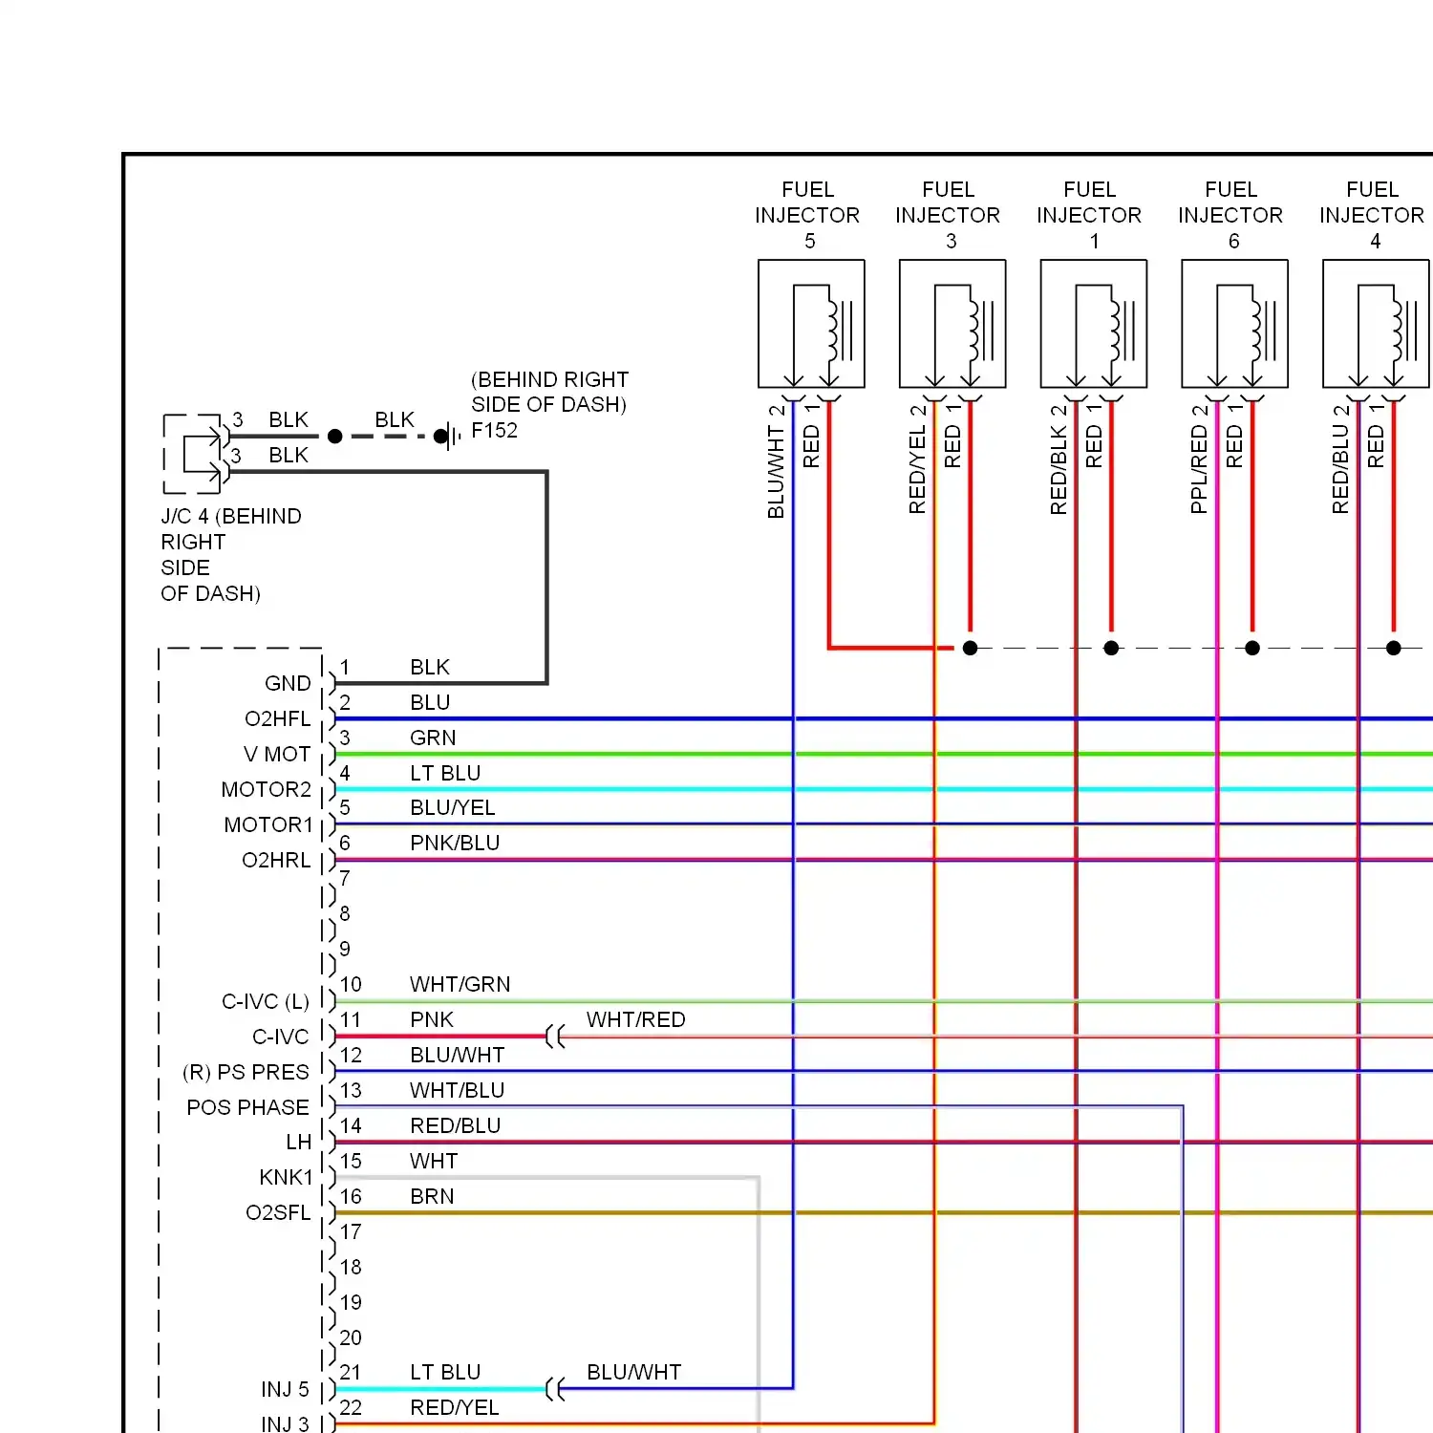Click the WHT/GRN wire label at pin 10
Image resolution: width=1433 pixels, height=1433 pixels.
click(x=460, y=985)
